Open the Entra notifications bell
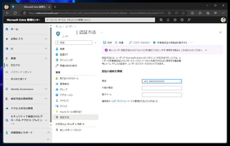Viewport: 230px width, 146px height. (168, 20)
